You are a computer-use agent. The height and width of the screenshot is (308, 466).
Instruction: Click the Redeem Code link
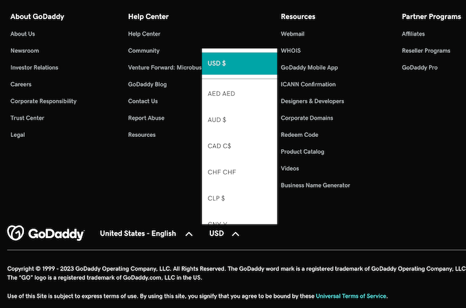299,135
